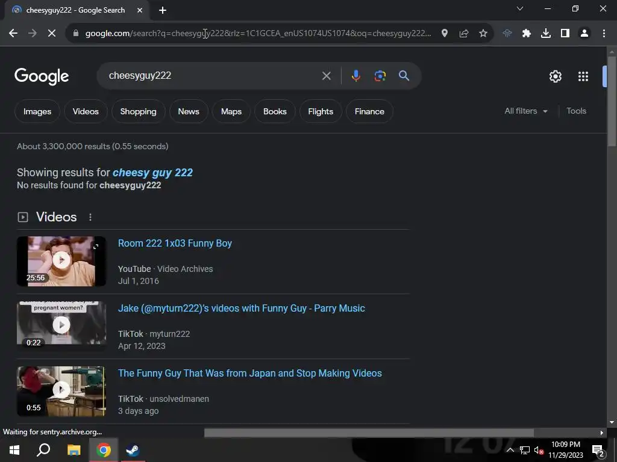The width and height of the screenshot is (617, 462).
Task: Open the Chrome three-dot menu
Action: pyautogui.click(x=604, y=34)
